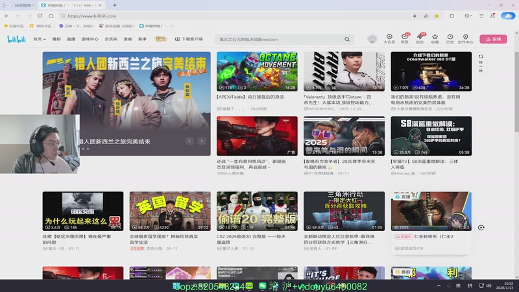The width and height of the screenshot is (519, 292).
Task: Open the 直播 nav item
Action: coord(71,39)
